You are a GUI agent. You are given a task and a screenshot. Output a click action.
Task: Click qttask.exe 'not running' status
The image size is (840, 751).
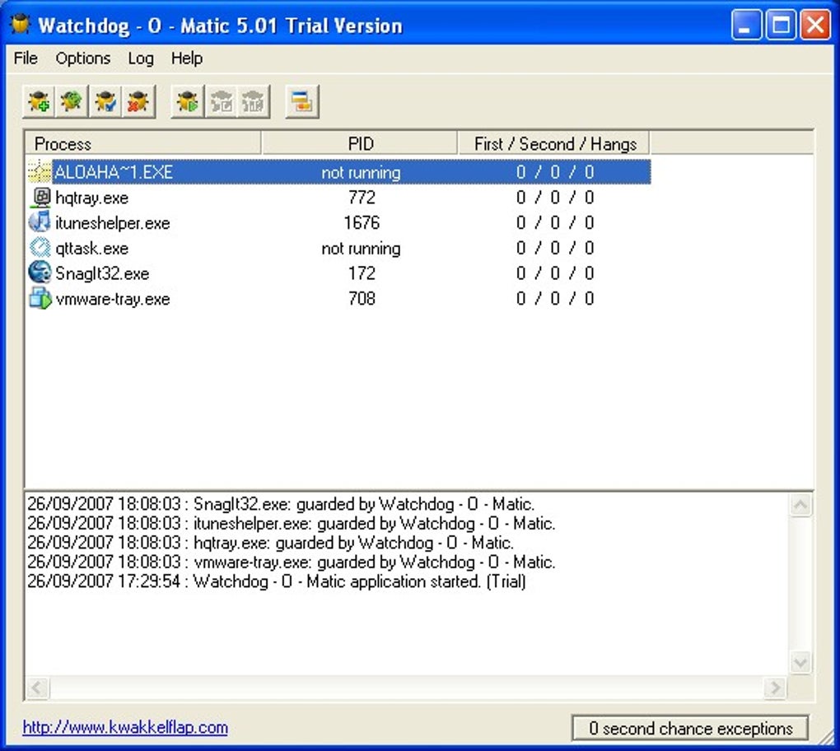click(x=361, y=248)
